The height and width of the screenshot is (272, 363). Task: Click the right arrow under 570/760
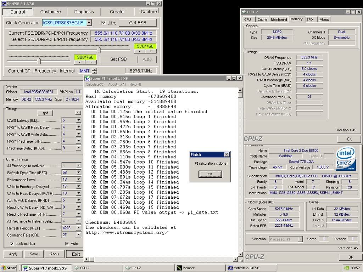click(x=151, y=51)
